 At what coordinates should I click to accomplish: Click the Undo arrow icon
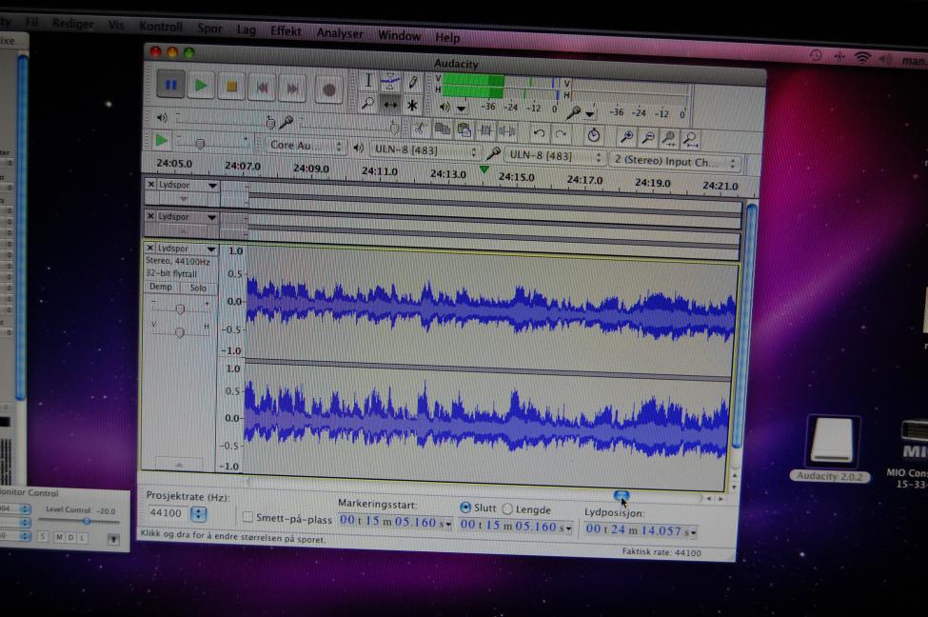pos(539,132)
